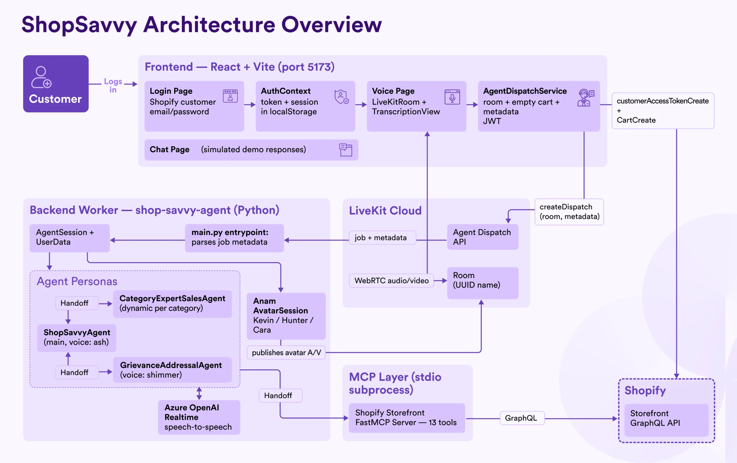Click the Customer user-plus icon
737x463 pixels.
41,77
